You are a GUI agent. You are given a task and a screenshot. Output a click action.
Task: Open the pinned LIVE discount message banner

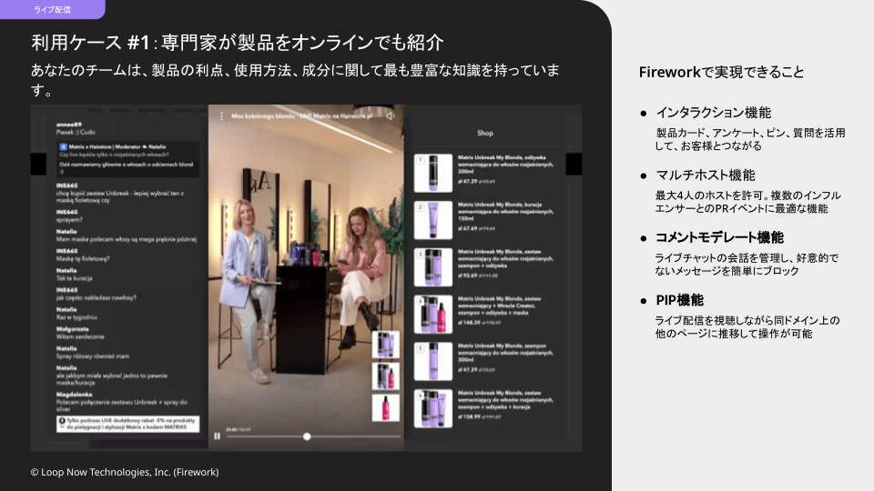click(x=127, y=424)
